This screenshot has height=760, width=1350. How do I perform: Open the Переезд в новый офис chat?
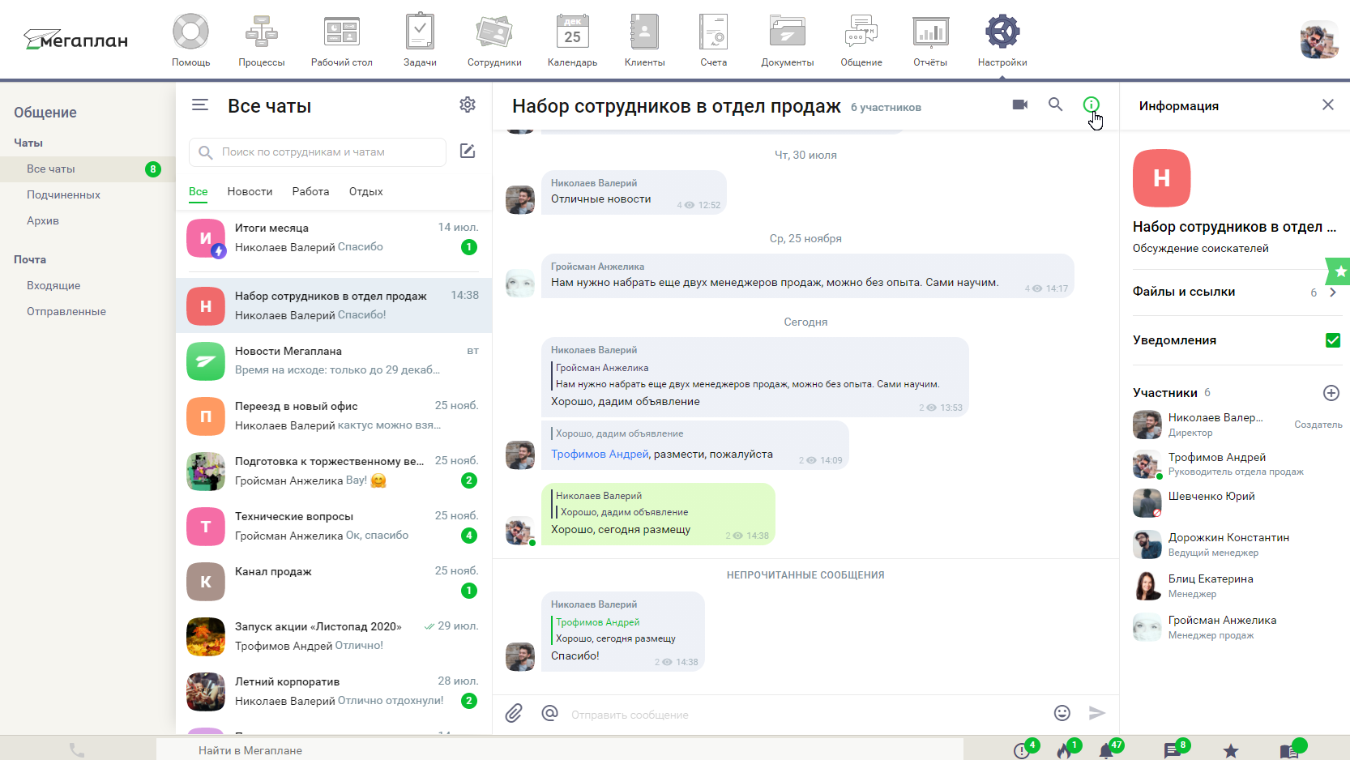334,416
